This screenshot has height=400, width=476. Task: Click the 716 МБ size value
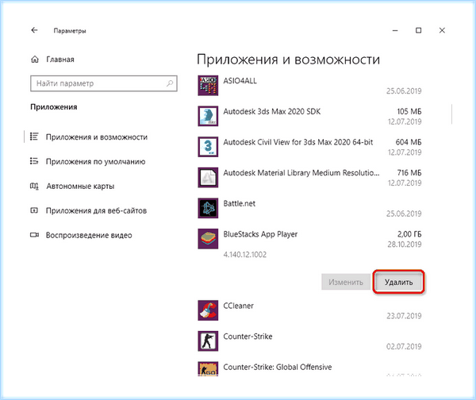(x=409, y=173)
